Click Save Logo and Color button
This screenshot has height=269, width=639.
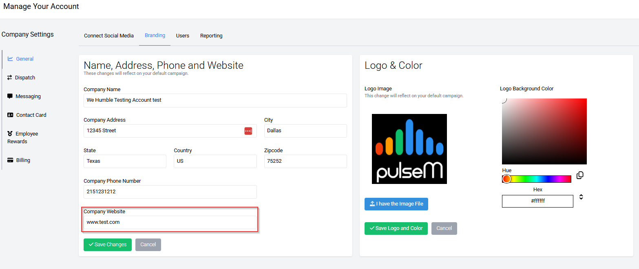tap(396, 228)
